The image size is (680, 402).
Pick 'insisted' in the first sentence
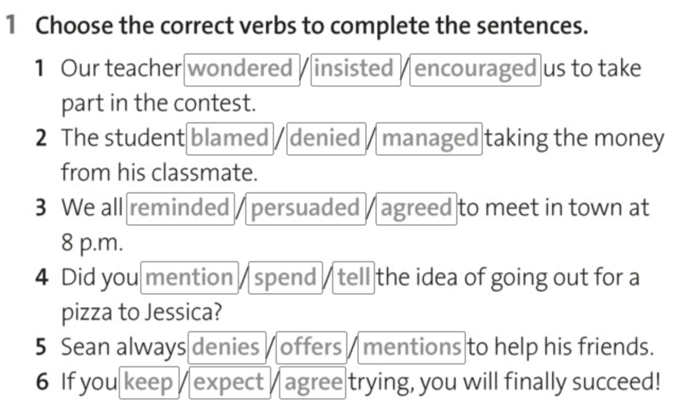point(356,69)
